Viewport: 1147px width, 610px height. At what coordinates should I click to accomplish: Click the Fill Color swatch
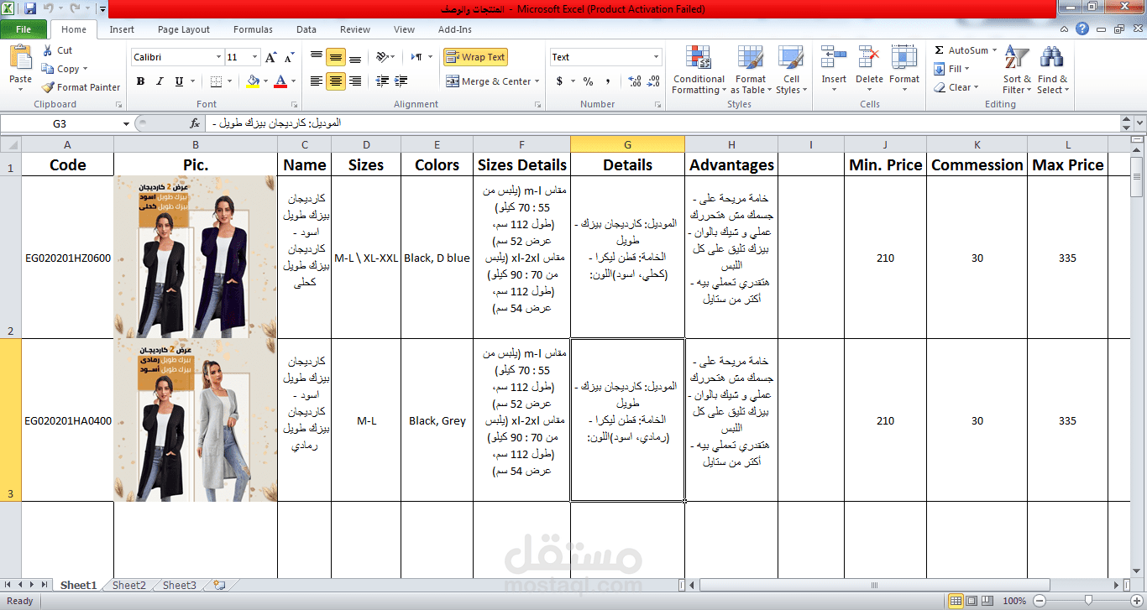[x=252, y=81]
